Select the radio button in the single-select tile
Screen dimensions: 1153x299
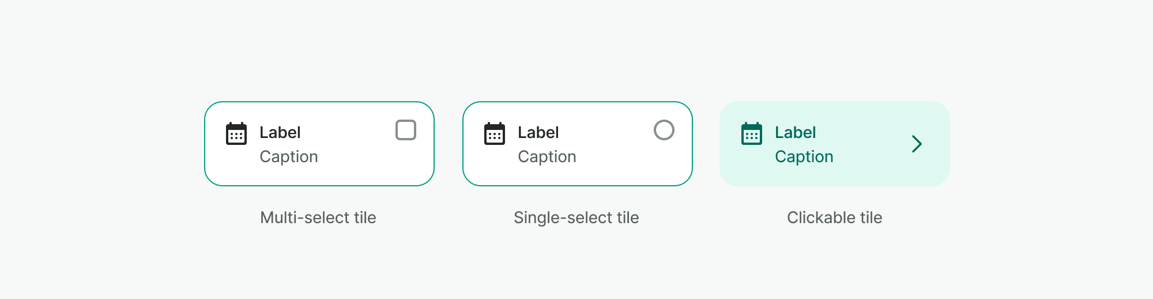[664, 130]
